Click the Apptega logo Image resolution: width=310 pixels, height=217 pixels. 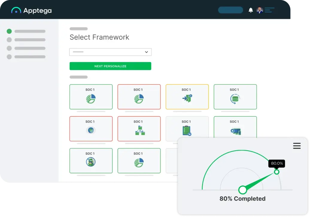pos(31,10)
